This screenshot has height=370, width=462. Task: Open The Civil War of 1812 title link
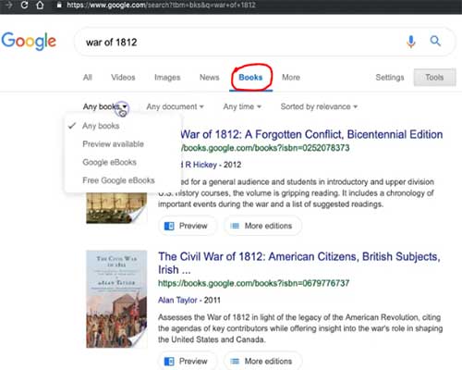click(x=299, y=263)
